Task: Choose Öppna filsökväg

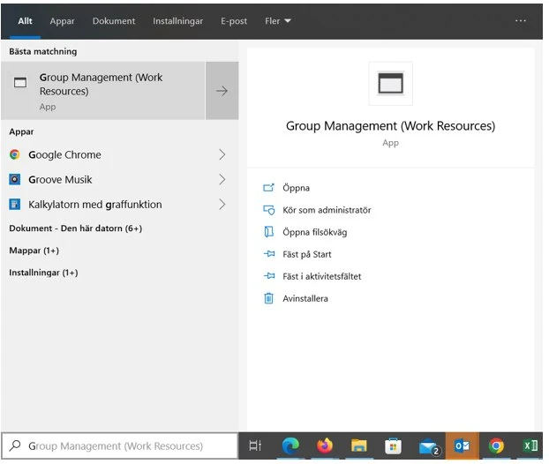Action: click(315, 232)
